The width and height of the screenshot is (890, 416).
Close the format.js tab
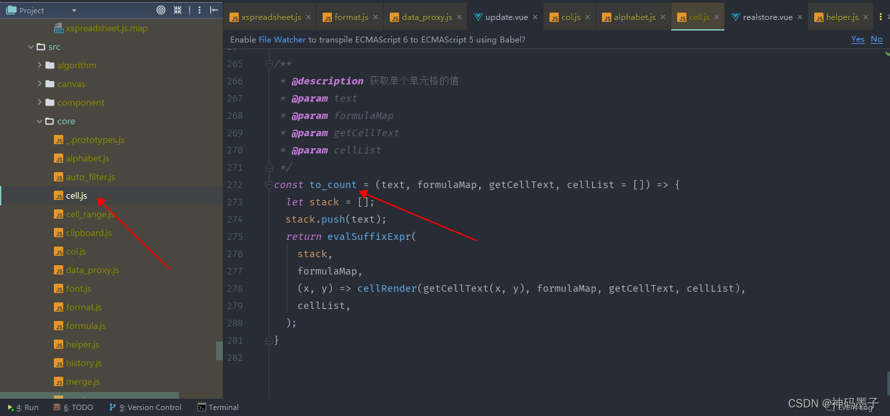tap(375, 17)
